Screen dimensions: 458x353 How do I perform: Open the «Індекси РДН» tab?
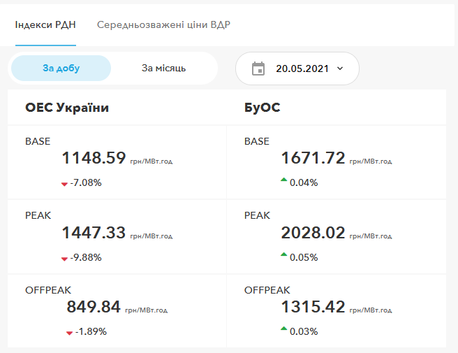(45, 25)
